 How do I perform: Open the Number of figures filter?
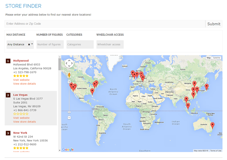[50, 44]
